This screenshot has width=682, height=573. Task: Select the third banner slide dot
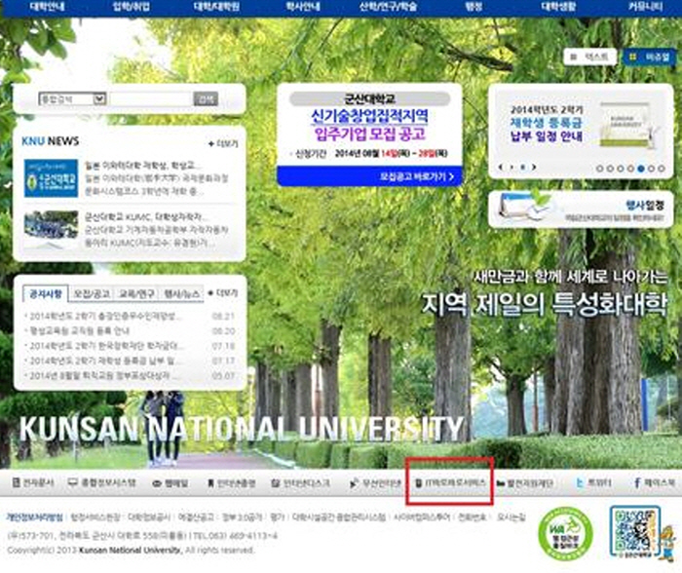click(x=621, y=169)
